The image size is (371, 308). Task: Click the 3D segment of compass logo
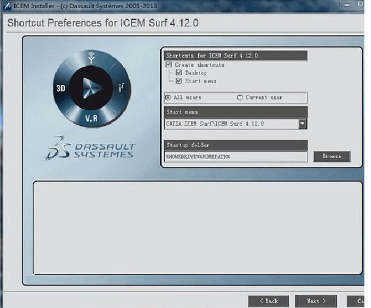[61, 88]
